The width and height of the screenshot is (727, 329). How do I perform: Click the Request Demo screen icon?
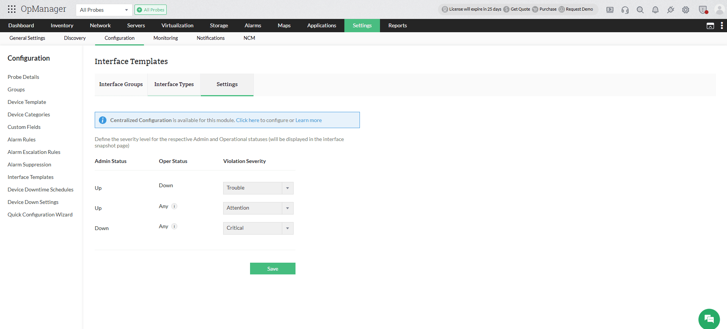[562, 9]
